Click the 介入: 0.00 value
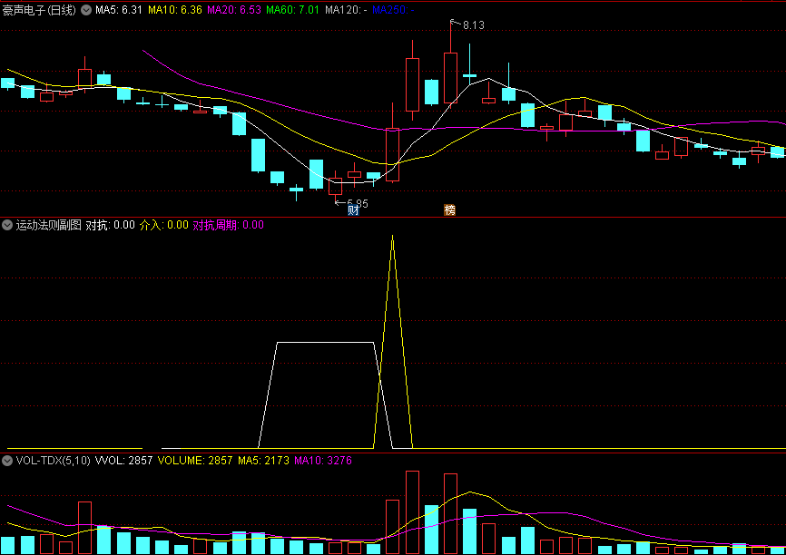Image resolution: width=786 pixels, height=555 pixels. point(164,226)
